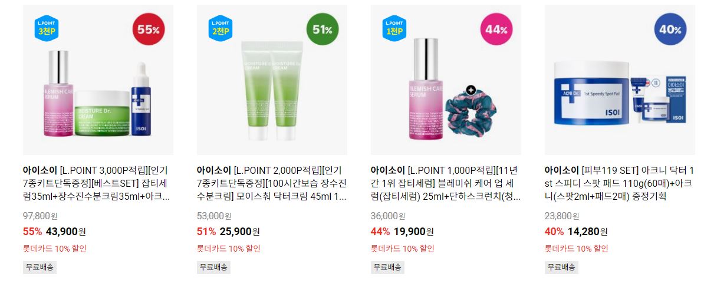Click the plus icon above the scrunchie
Viewport: 704px width, 287px height.
pos(471,90)
